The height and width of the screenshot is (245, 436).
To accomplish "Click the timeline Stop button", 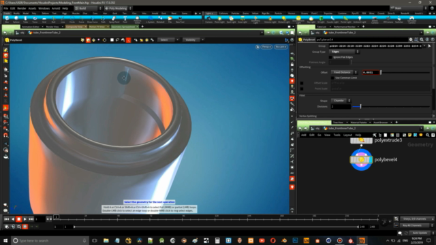I will pos(18,219).
